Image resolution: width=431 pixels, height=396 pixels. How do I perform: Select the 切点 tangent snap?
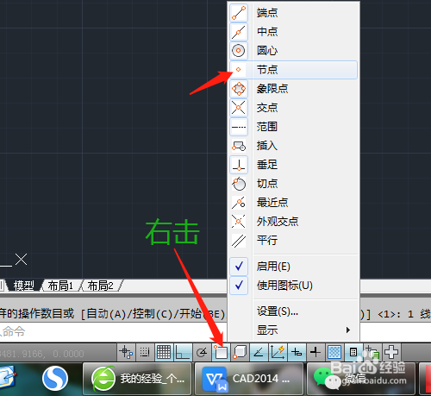[293, 184]
